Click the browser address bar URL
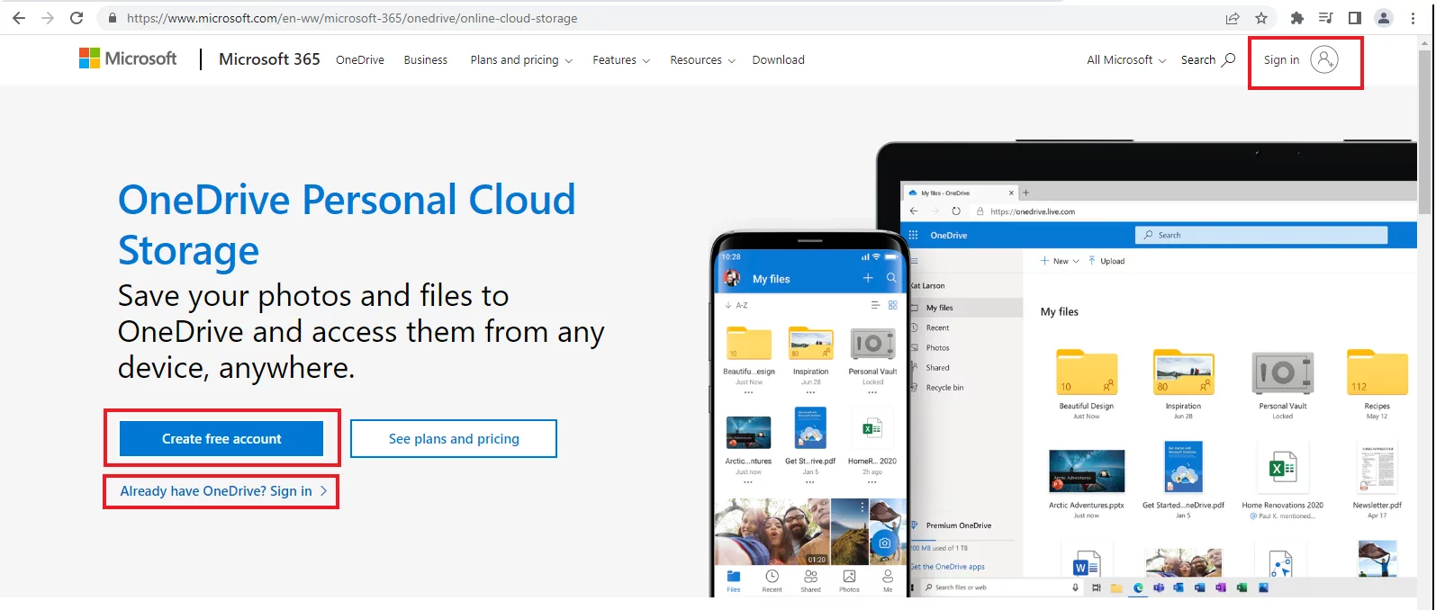This screenshot has height=610, width=1436. [x=352, y=18]
